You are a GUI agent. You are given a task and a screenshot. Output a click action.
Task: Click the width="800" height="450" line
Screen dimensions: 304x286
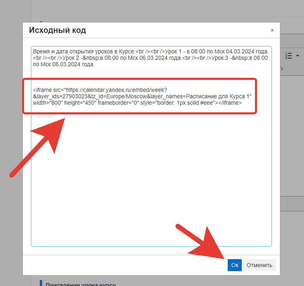137,103
